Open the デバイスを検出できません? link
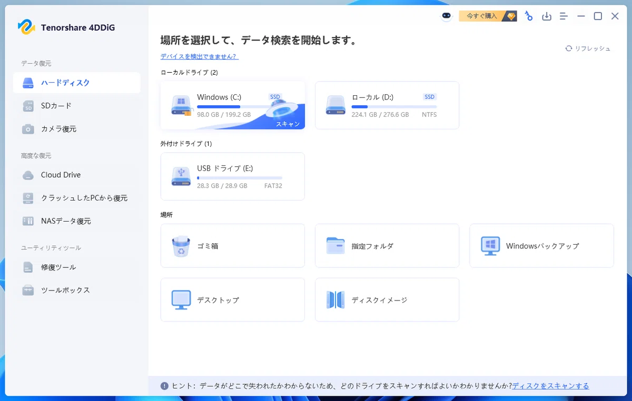Screen dimensions: 632x401 [200, 56]
